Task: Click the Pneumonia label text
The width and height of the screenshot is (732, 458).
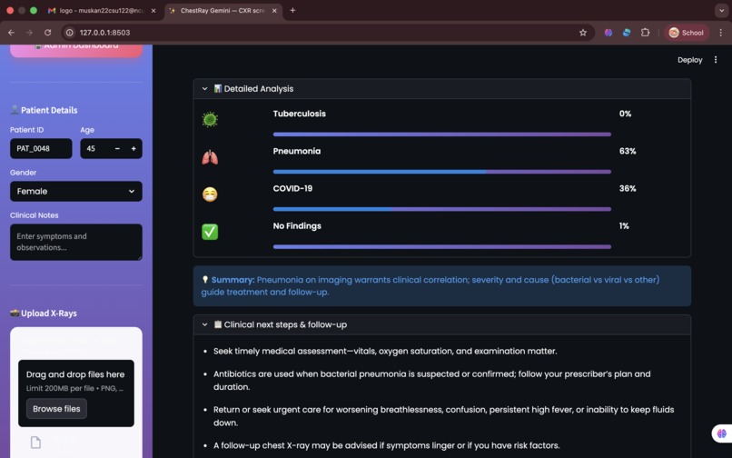Action: [297, 151]
